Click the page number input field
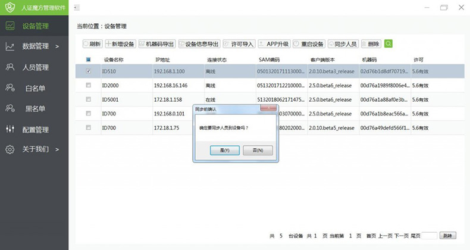 [x=429, y=236]
